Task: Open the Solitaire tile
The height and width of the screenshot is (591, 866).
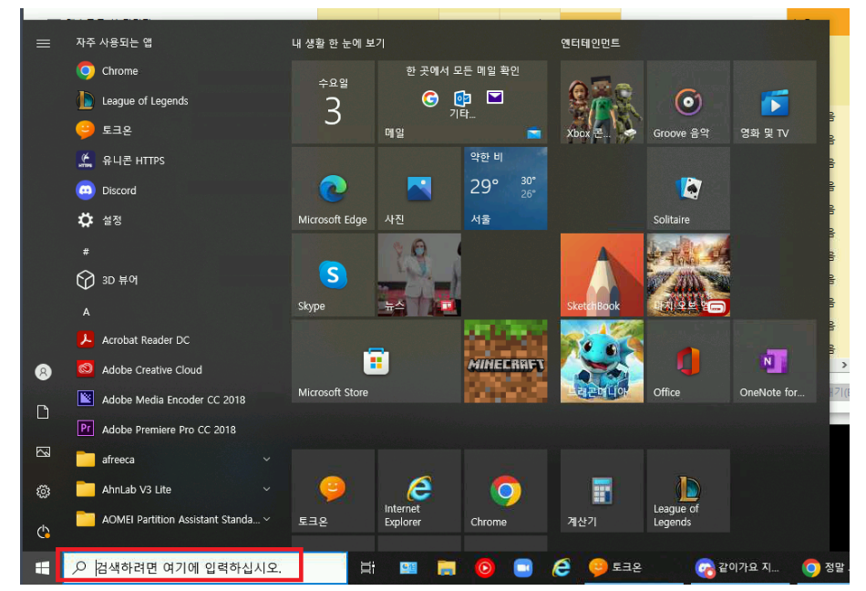Action: pyautogui.click(x=688, y=189)
